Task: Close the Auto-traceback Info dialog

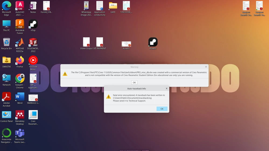Action: tap(167, 88)
